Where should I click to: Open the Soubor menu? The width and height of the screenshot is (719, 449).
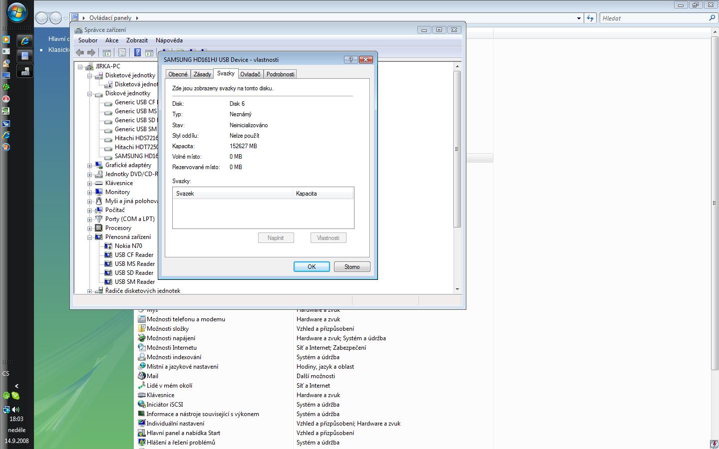pyautogui.click(x=88, y=40)
